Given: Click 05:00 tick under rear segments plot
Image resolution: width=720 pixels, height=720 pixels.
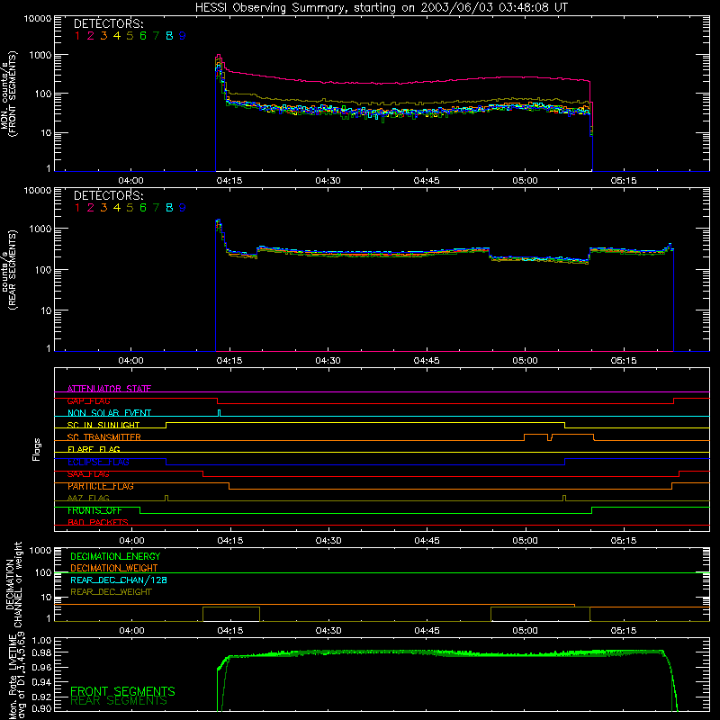Looking at the screenshot, I should click(x=526, y=361).
